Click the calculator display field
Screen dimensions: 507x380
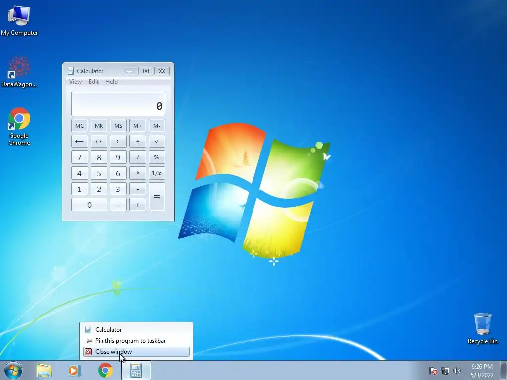(118, 104)
